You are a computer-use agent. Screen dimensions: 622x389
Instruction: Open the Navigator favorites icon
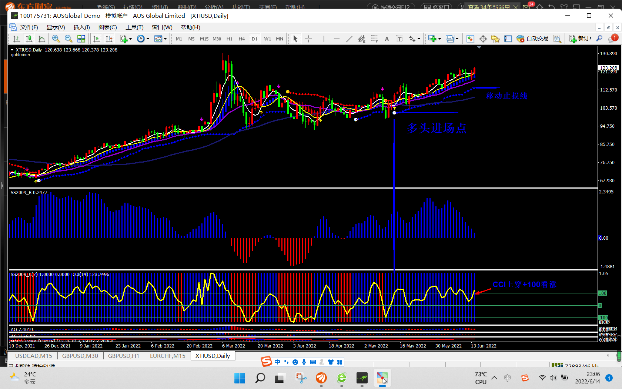[495, 39]
